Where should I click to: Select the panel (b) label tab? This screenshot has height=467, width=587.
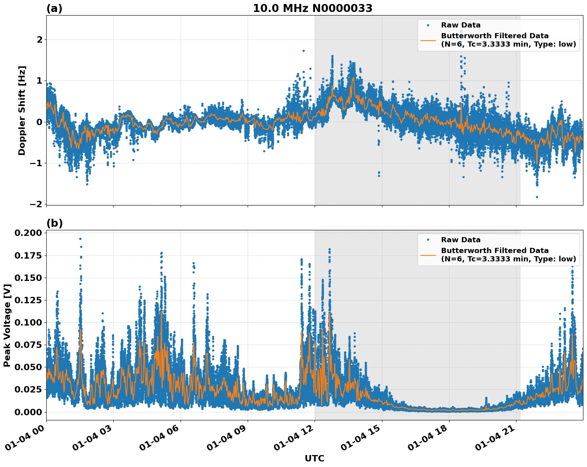tap(55, 222)
